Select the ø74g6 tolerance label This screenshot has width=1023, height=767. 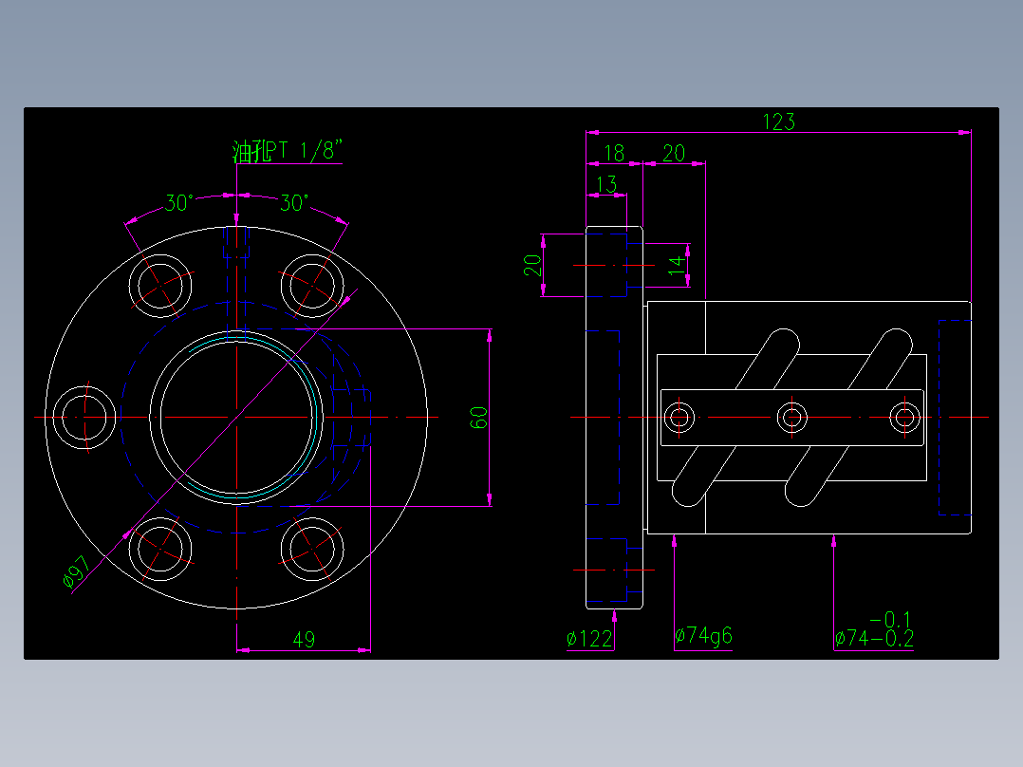click(x=703, y=635)
